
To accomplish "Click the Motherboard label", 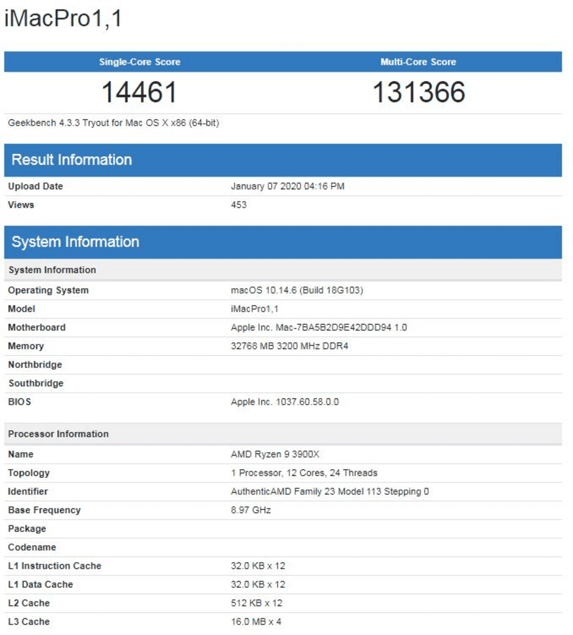I will (37, 328).
